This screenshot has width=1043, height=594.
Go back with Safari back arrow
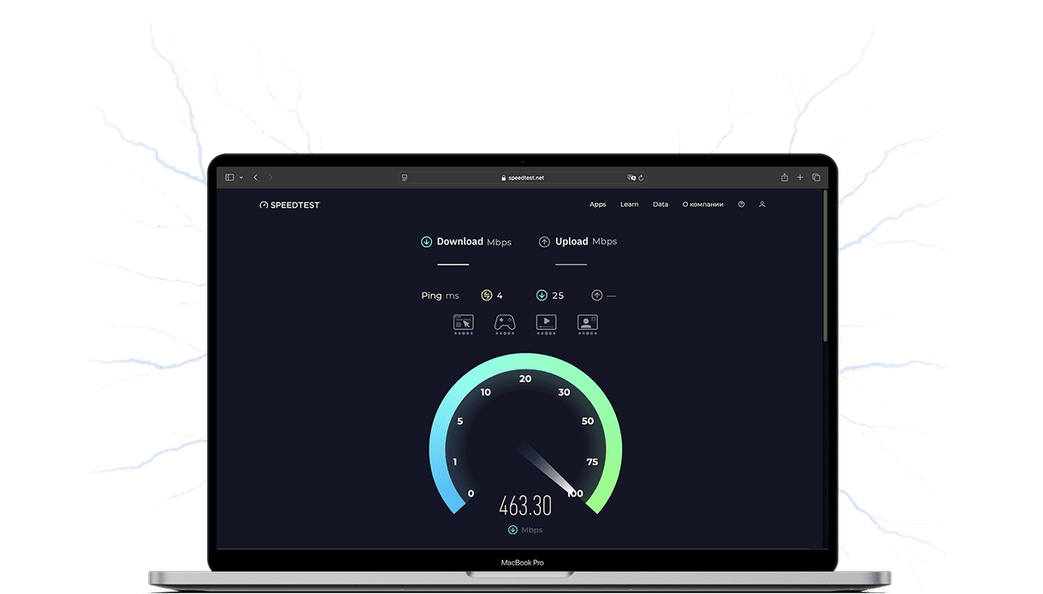point(255,178)
